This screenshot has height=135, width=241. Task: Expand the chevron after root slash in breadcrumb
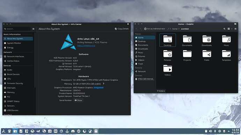click(170, 29)
